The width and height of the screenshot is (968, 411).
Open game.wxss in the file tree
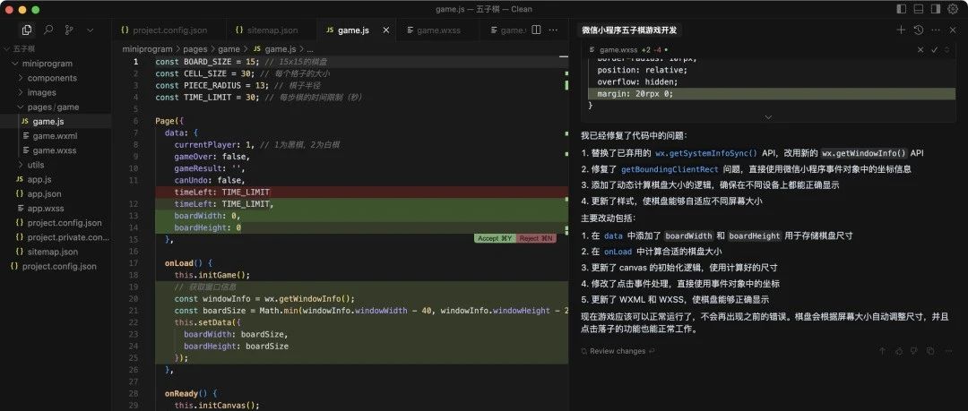pos(55,150)
